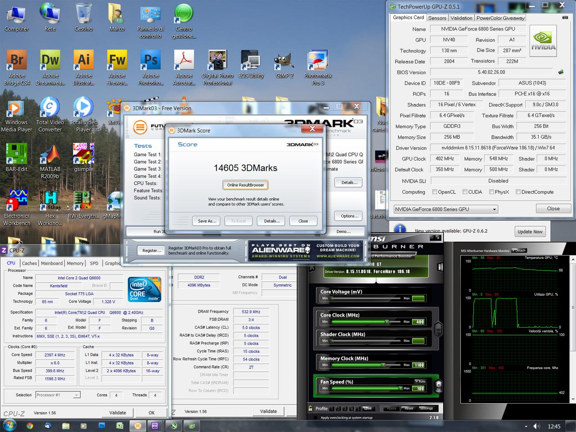Screen dimensions: 576x432
Task: Click Memory Clock slider handle
Action: (x=383, y=365)
